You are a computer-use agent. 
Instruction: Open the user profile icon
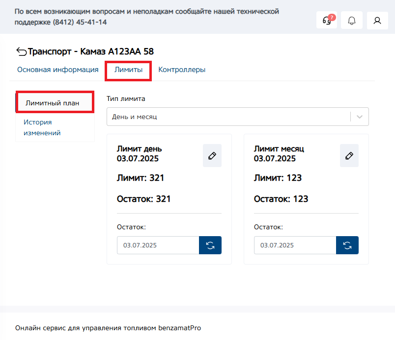pyautogui.click(x=377, y=20)
